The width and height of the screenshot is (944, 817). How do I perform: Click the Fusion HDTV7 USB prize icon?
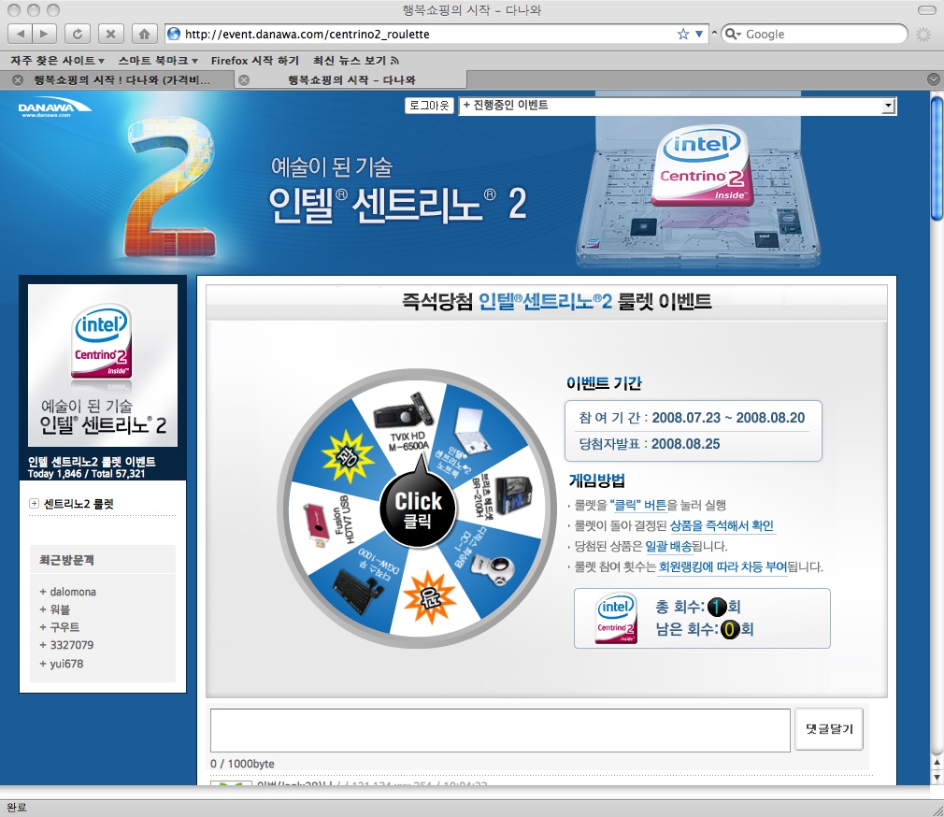click(317, 524)
